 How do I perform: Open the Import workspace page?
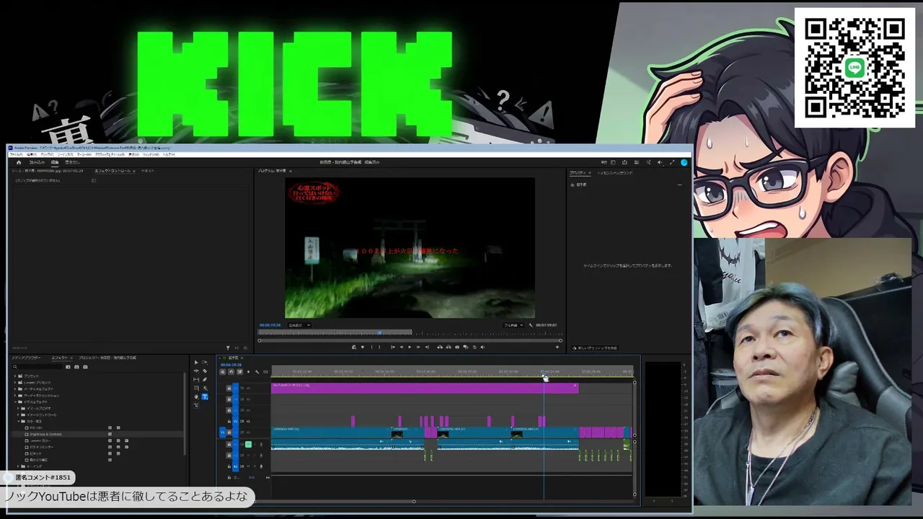[37, 162]
